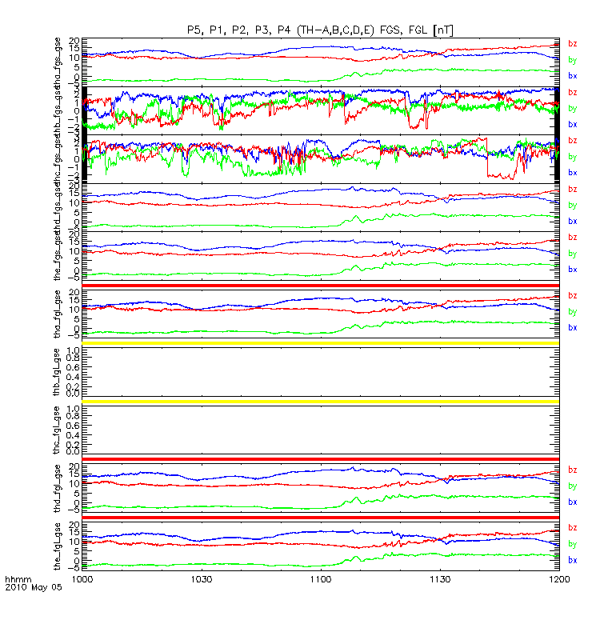Click the 1000 time tick label
The image size is (600, 640).
pos(82,579)
